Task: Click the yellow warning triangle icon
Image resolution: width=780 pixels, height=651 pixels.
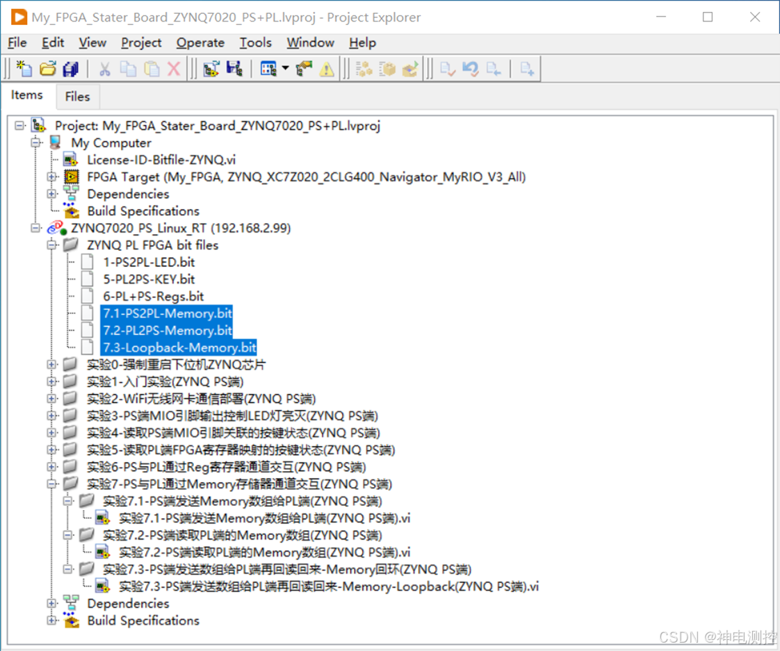Action: (327, 69)
